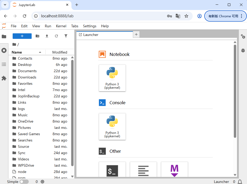Refresh the file browser list
247x184 pixels.
pyautogui.click(x=56, y=36)
